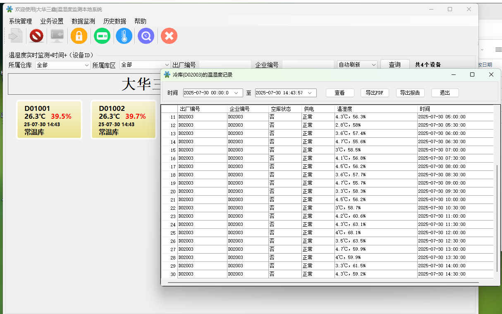Open the green device panel icon
Screen dimensions: 502x314
[x=102, y=36]
